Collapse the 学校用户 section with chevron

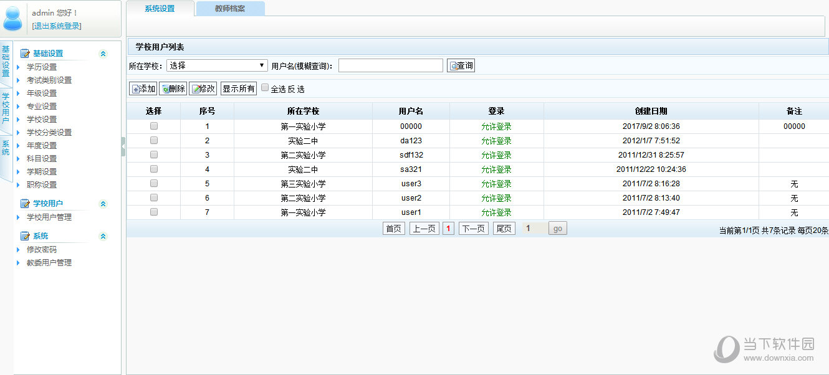pos(103,204)
